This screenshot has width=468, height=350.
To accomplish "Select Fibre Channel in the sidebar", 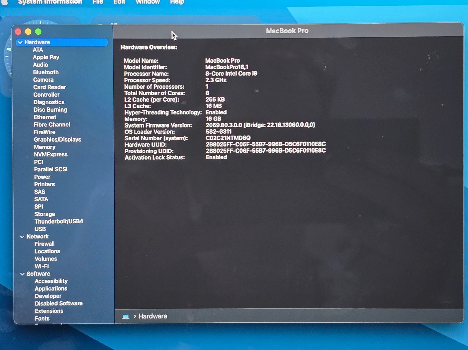I will pos(52,125).
